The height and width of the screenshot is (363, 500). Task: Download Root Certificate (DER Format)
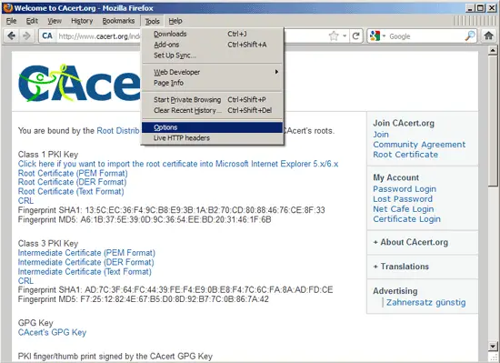[x=72, y=182]
